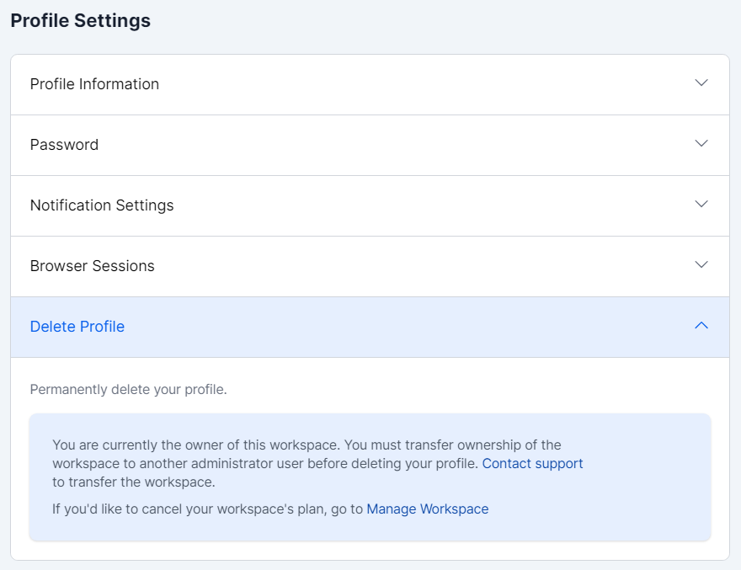The image size is (741, 570).
Task: Click empty area of Browser Sessions row
Action: tap(421, 266)
